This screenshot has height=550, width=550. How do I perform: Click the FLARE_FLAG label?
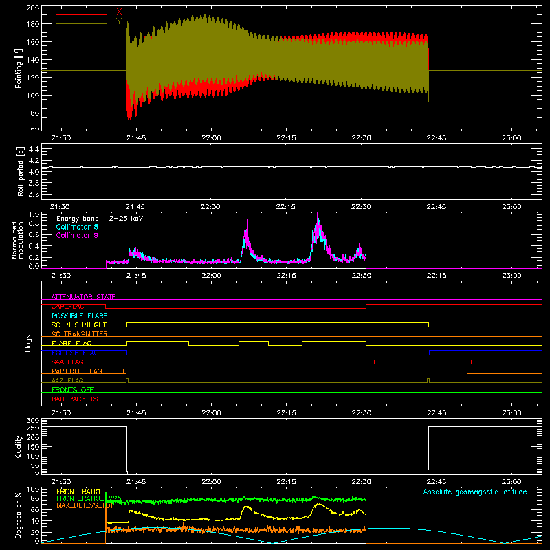point(71,343)
